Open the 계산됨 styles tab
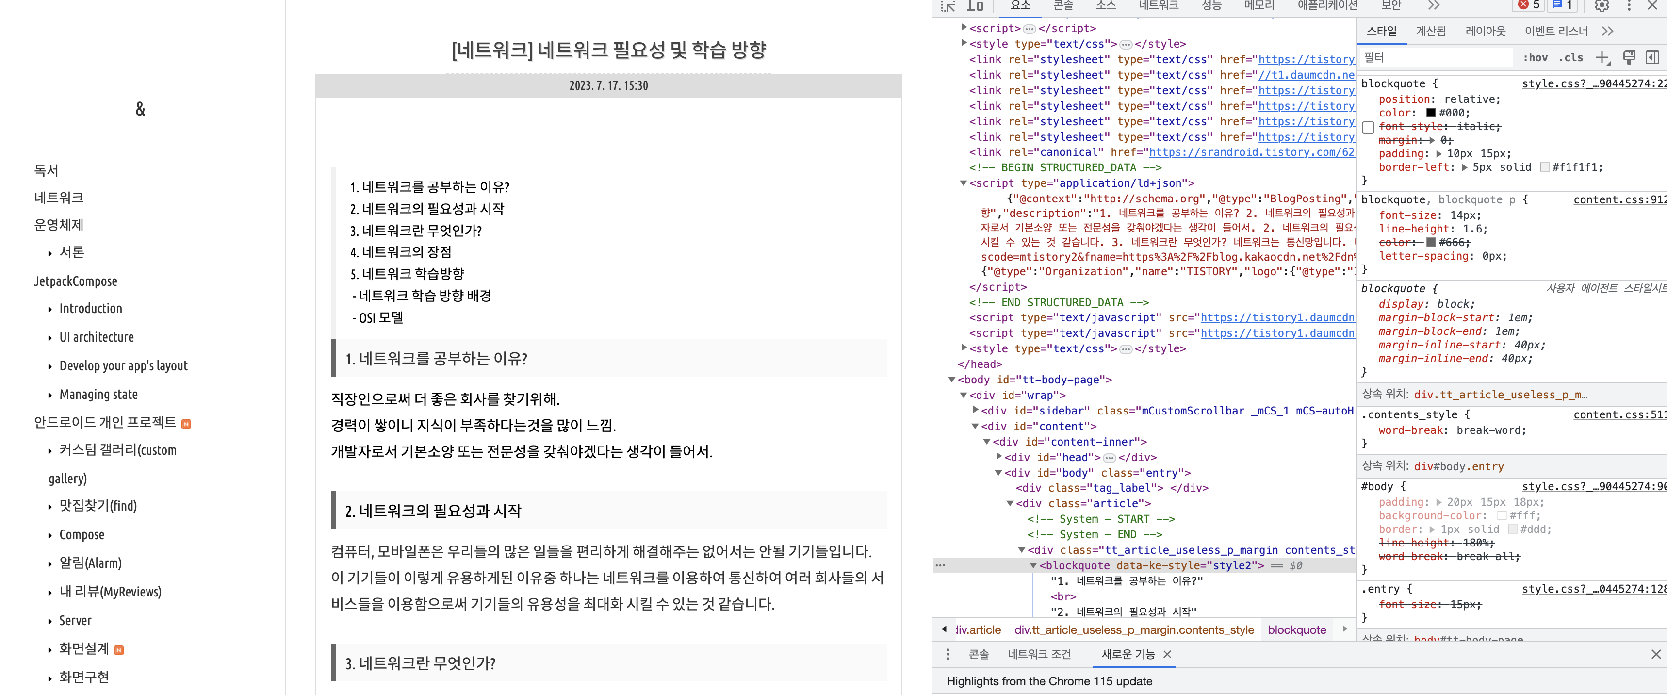Image resolution: width=1667 pixels, height=695 pixels. [1431, 31]
